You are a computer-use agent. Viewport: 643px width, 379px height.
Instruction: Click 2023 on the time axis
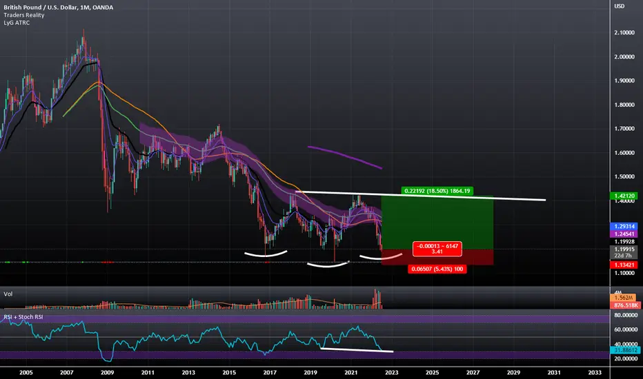pos(392,372)
